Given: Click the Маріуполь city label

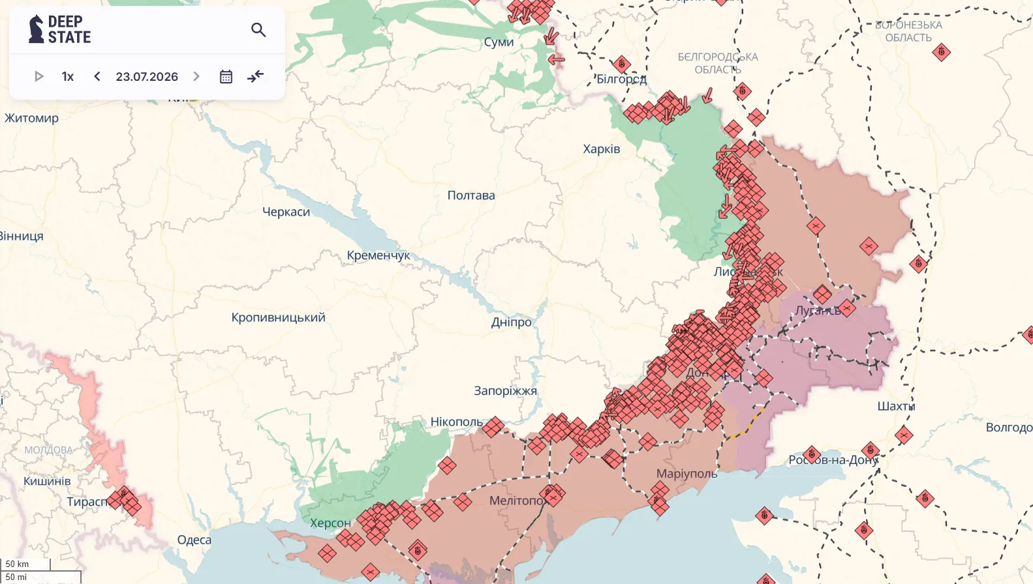Looking at the screenshot, I should [687, 474].
